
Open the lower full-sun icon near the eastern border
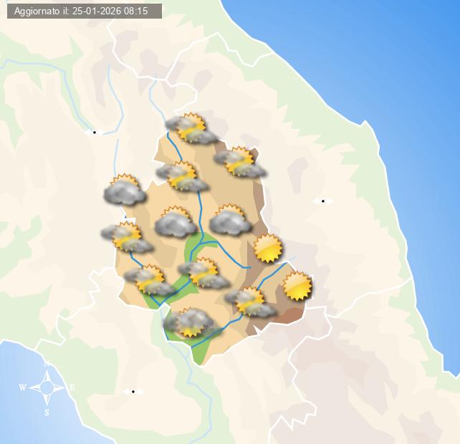coord(297,286)
